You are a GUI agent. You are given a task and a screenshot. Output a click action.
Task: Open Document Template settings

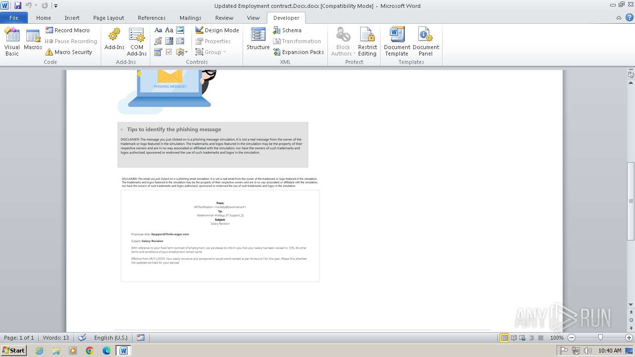[x=396, y=42]
